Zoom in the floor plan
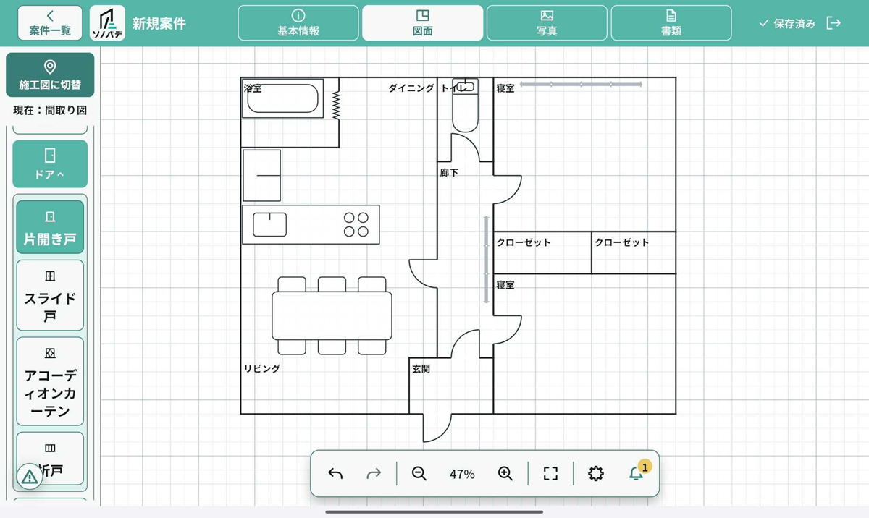869x518 pixels. click(x=505, y=474)
